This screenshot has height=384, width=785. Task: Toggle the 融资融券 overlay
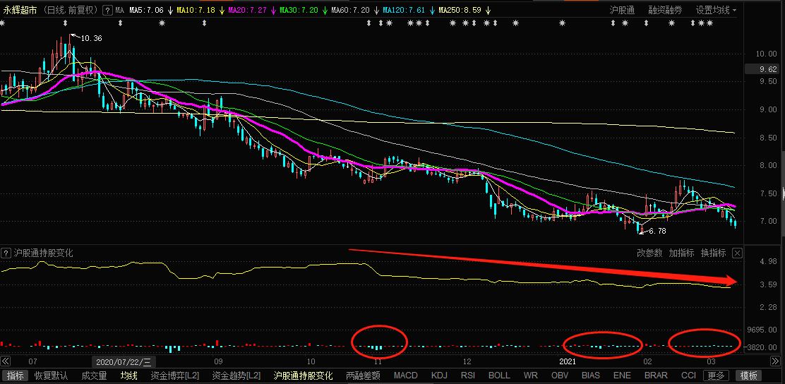(x=665, y=11)
